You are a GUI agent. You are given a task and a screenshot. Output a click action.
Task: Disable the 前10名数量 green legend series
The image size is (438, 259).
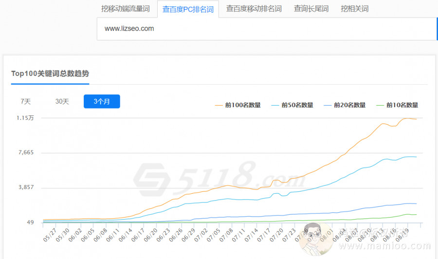[397, 105]
